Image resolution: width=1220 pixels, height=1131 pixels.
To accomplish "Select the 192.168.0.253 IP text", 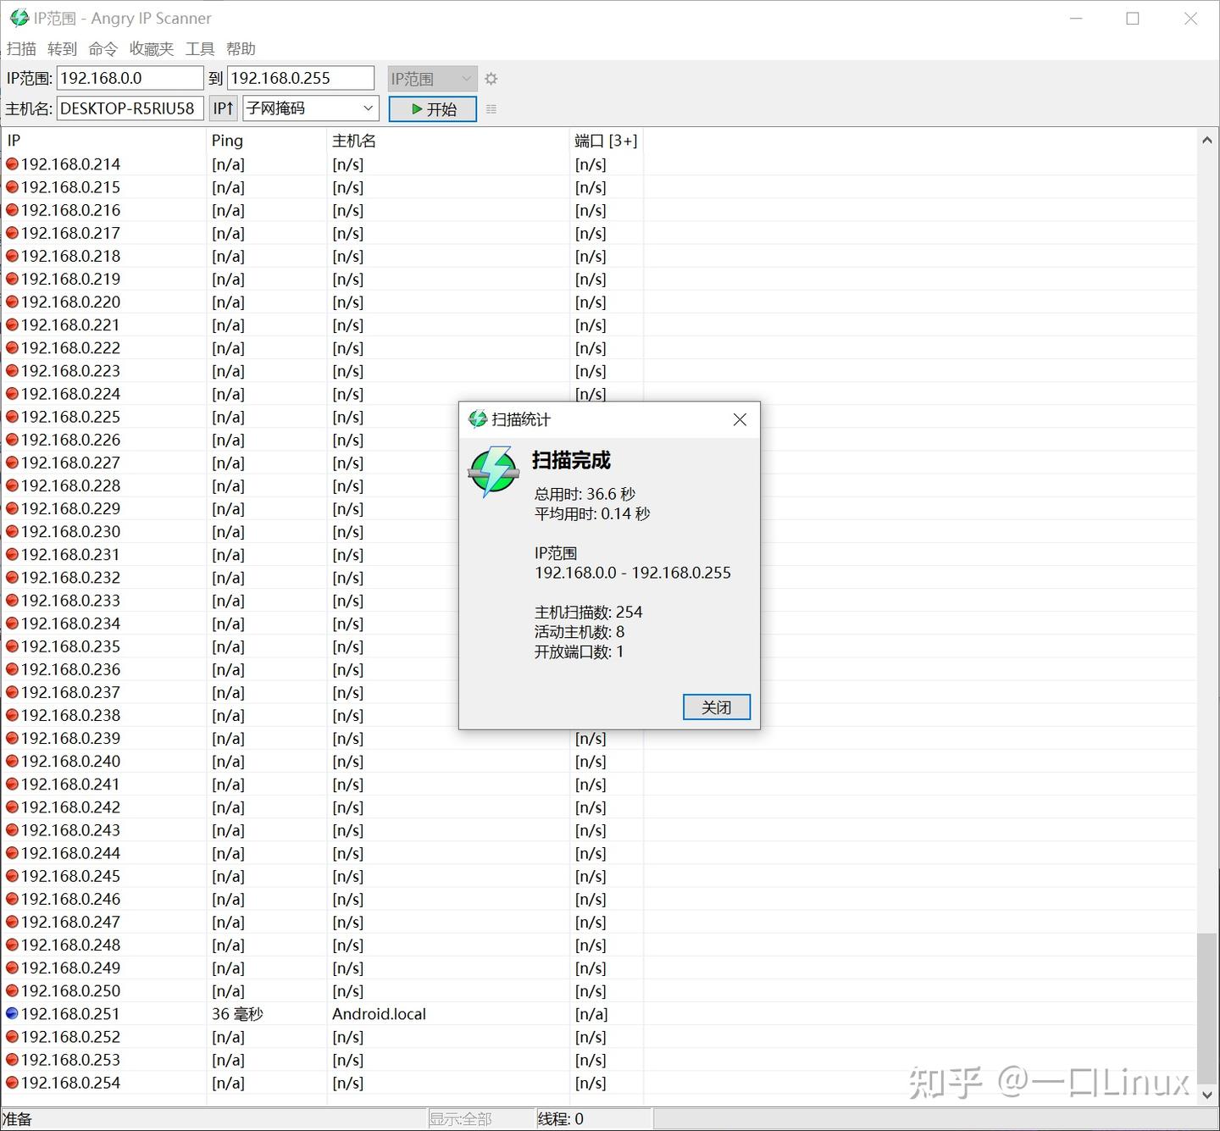I will (70, 1060).
